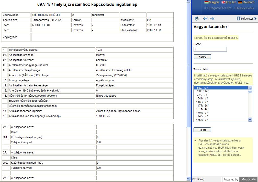Click the Riport button
The height and width of the screenshot is (182, 258).
[x=202, y=130]
